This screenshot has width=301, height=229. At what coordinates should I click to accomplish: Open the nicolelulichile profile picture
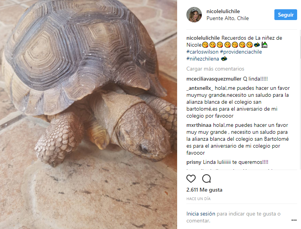point(194,15)
